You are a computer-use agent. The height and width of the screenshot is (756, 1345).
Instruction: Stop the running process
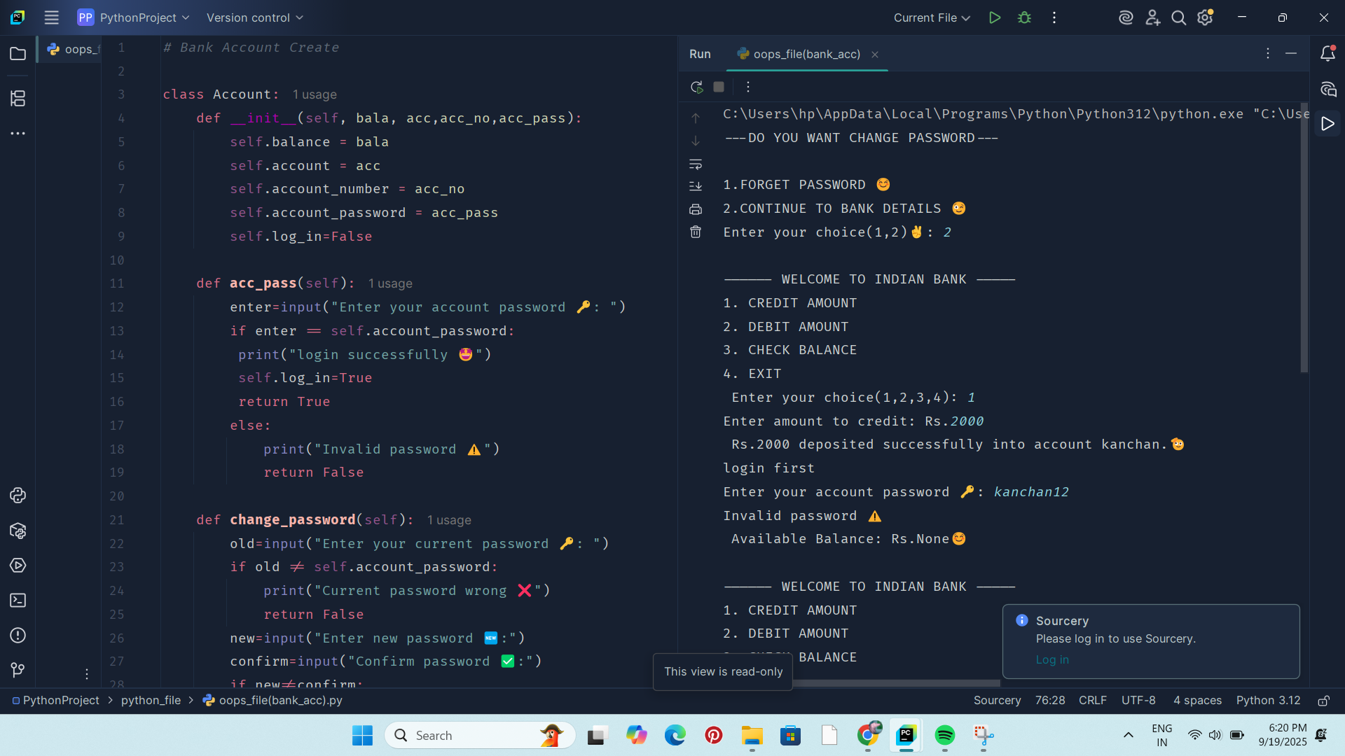[x=719, y=87]
